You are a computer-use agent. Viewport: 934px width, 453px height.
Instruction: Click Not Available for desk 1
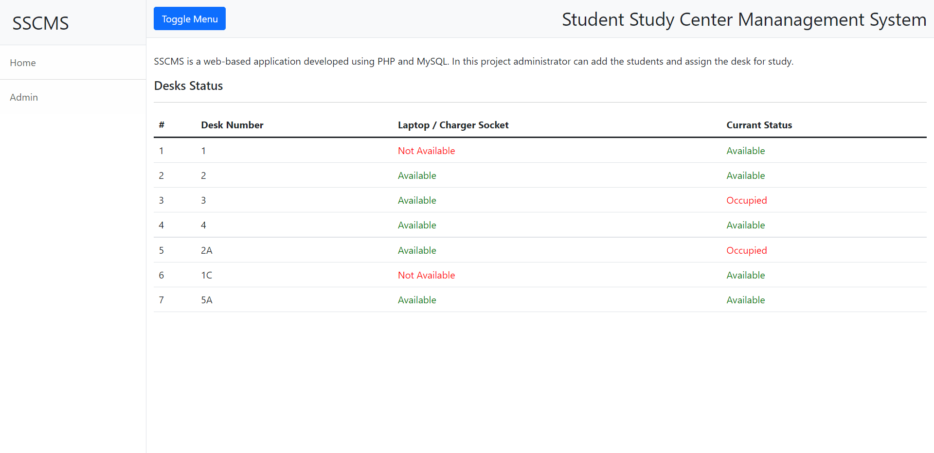pos(426,151)
